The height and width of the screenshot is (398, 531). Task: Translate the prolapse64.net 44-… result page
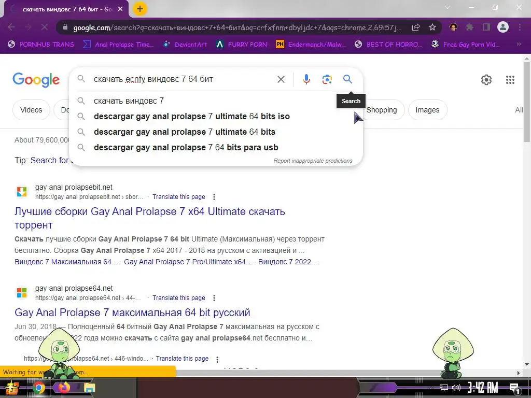pyautogui.click(x=179, y=298)
